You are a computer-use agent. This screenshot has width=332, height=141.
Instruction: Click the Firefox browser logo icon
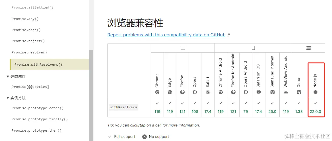point(182,92)
